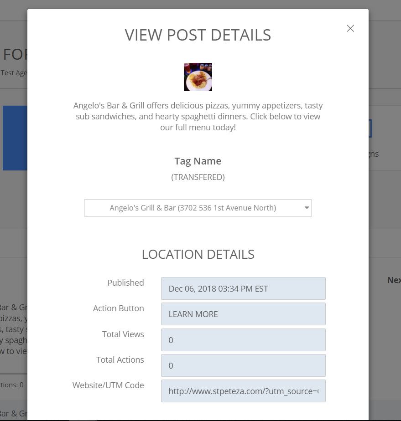The width and height of the screenshot is (401, 421).
Task: Click the Total Views value field
Action: 243,340
